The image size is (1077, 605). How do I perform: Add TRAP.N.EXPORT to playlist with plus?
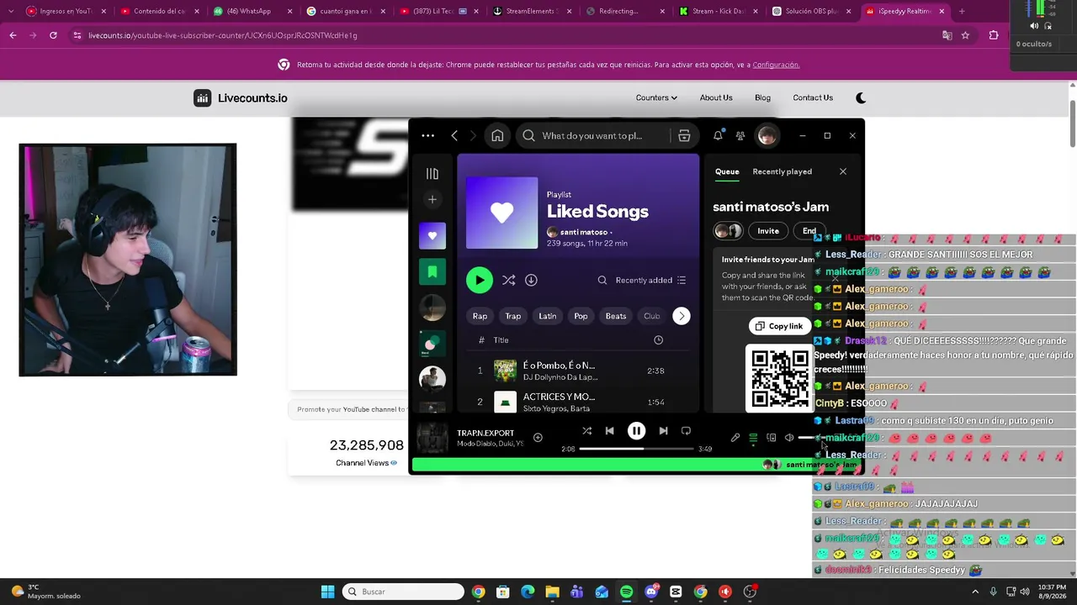[x=538, y=437]
